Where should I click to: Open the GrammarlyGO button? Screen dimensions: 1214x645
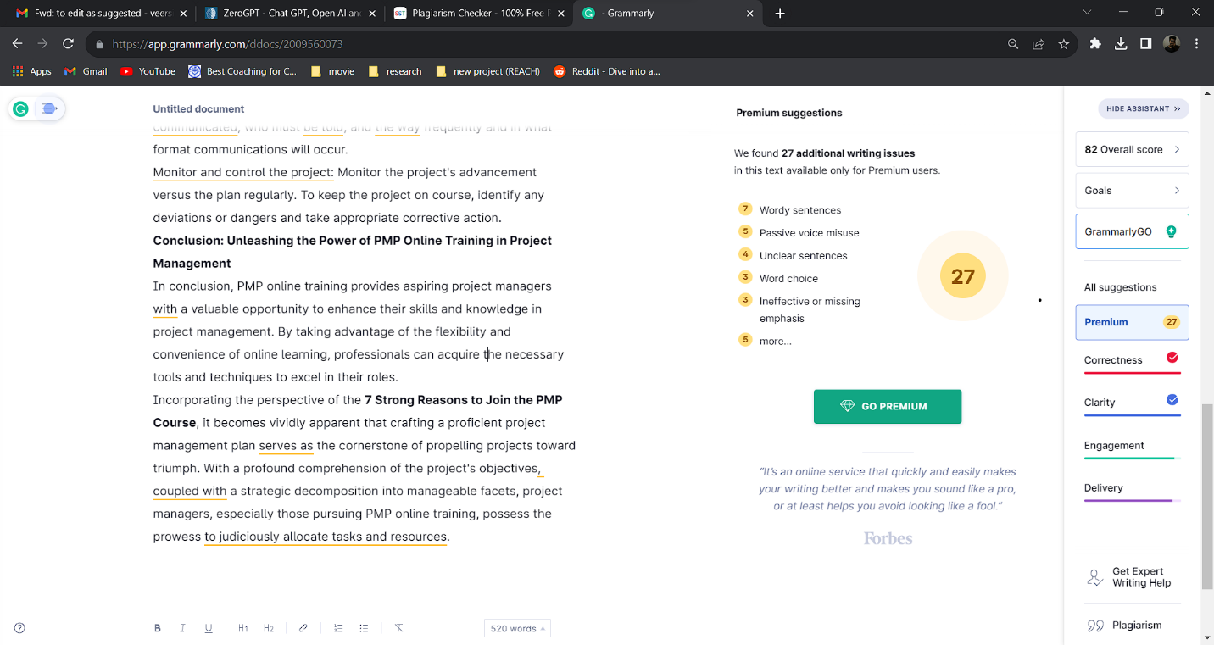[x=1132, y=231]
